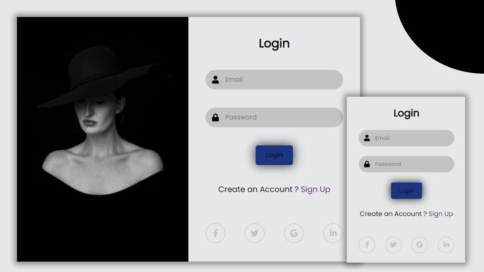Focus the Email field in the large form
The width and height of the screenshot is (484, 272).
pyautogui.click(x=274, y=80)
